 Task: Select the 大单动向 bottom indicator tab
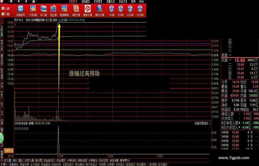pyautogui.click(x=72, y=161)
